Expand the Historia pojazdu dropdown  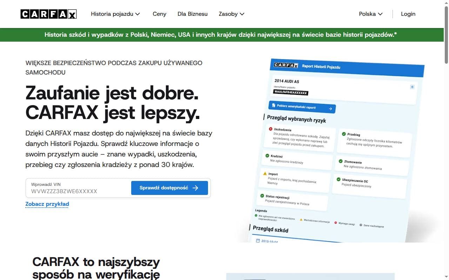click(x=115, y=14)
